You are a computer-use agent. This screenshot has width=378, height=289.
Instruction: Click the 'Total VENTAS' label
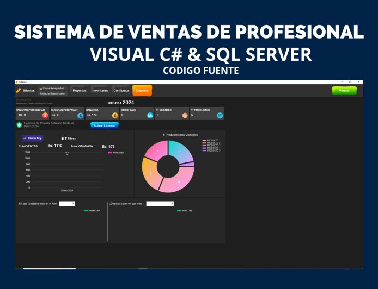28,146
